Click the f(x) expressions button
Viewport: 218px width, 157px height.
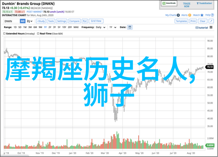(85, 21)
